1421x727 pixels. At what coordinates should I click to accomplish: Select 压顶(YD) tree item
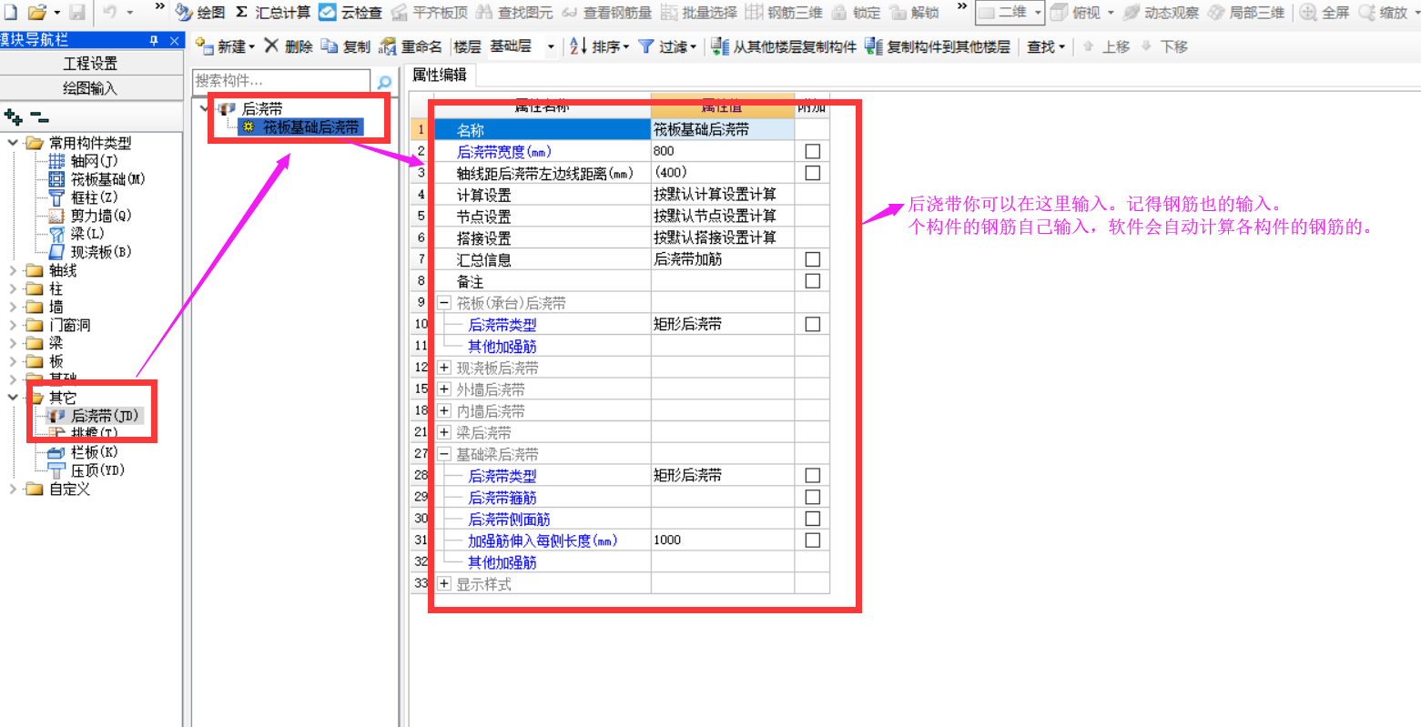pyautogui.click(x=97, y=470)
